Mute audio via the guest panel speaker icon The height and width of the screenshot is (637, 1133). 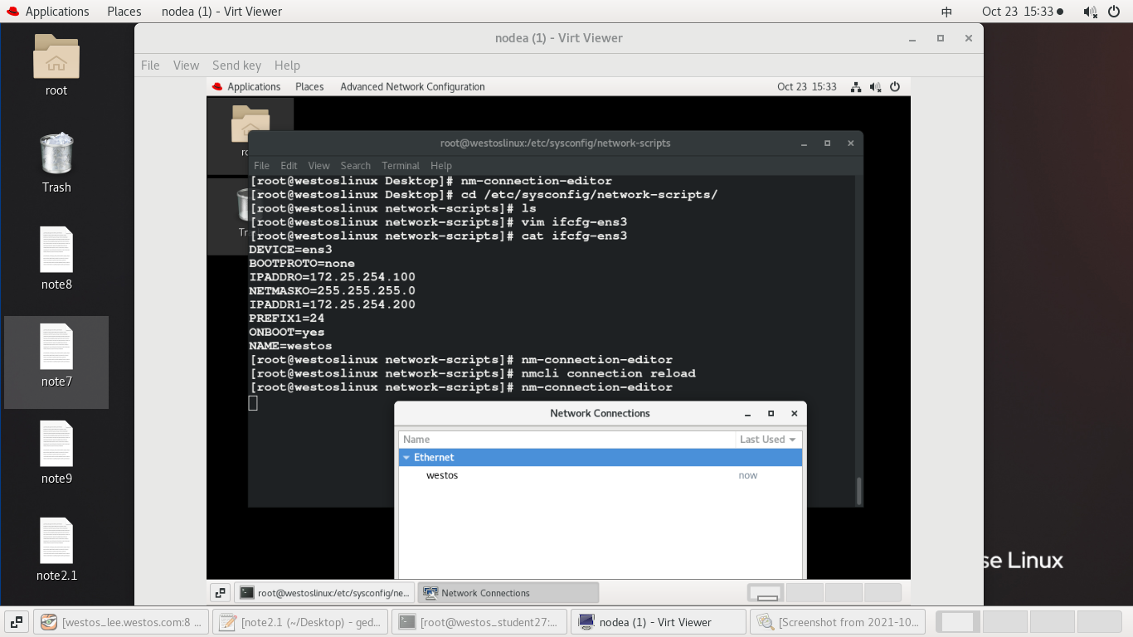click(875, 86)
